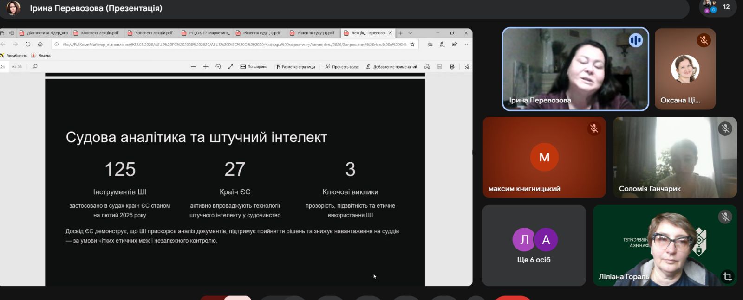
Task: Click 'из 56' page count text
Action: [17, 67]
